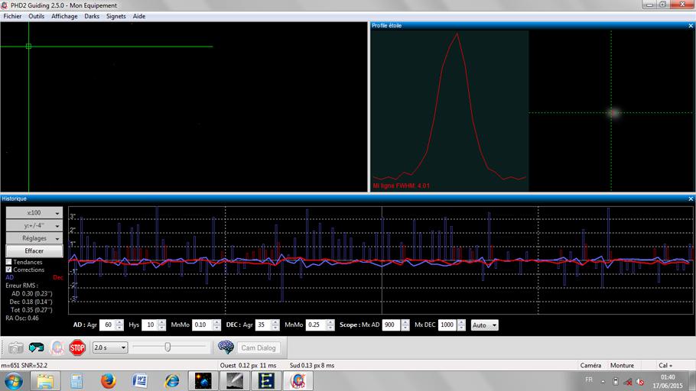Click the Monture status indicator
696x391 pixels.
pyautogui.click(x=622, y=365)
